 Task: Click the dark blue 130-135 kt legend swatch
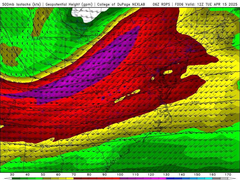coord(170,178)
